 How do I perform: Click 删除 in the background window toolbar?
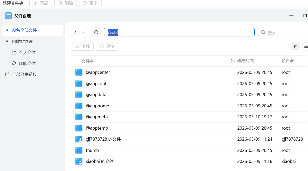tap(65, 3)
